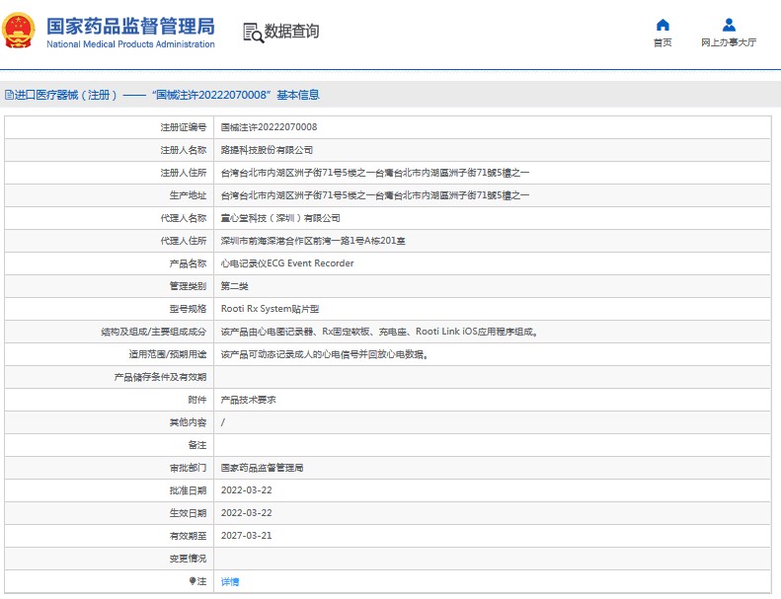
Task: Click the lightbulb icon beside 注
Action: point(193,581)
